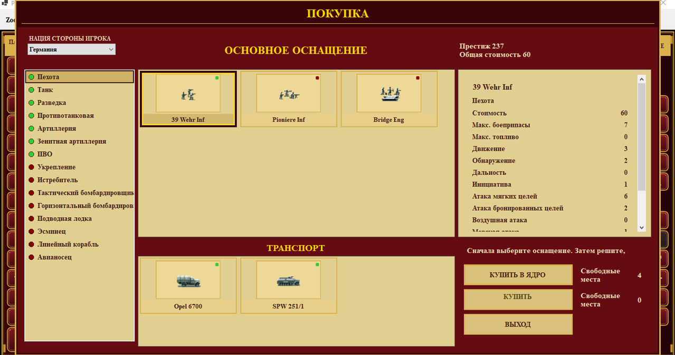Image resolution: width=675 pixels, height=355 pixels.
Task: Click the red dot next to Укрепление
Action: tap(31, 167)
